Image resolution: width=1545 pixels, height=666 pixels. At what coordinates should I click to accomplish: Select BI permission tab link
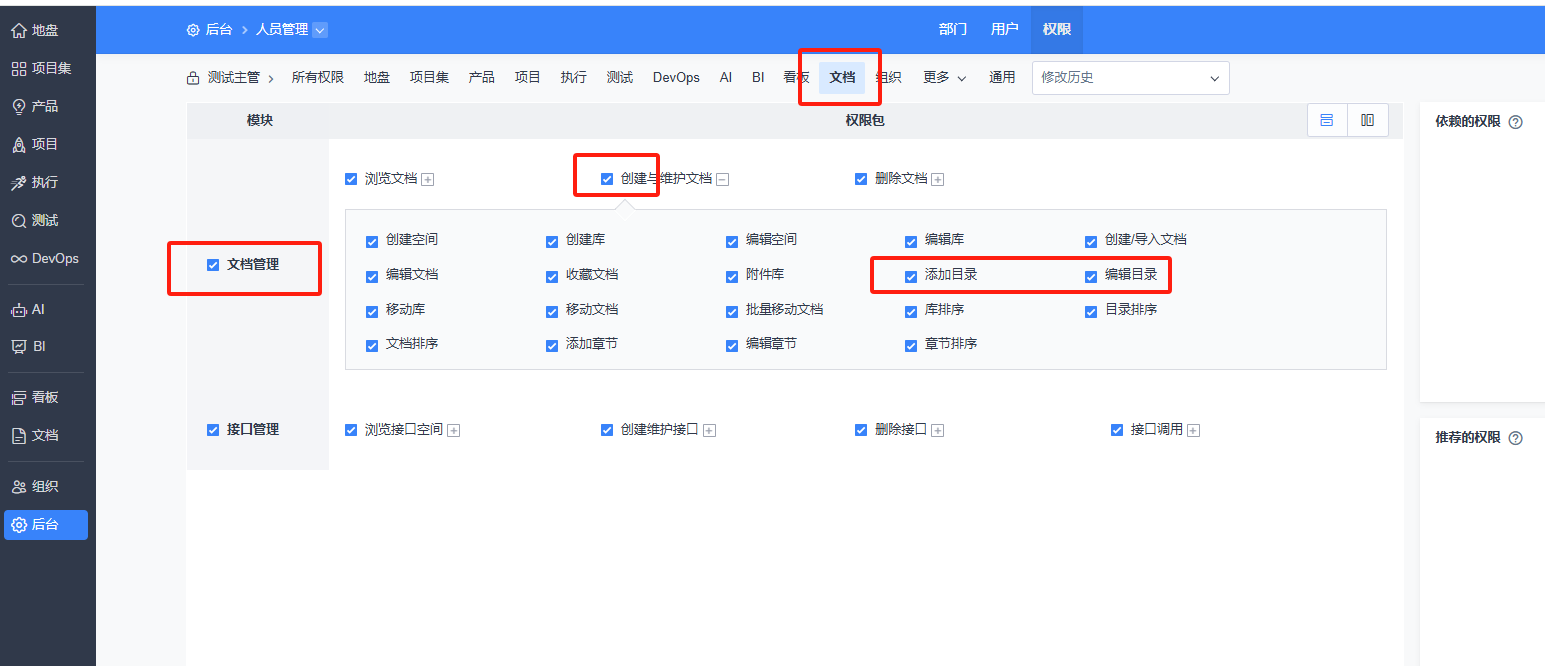click(758, 78)
